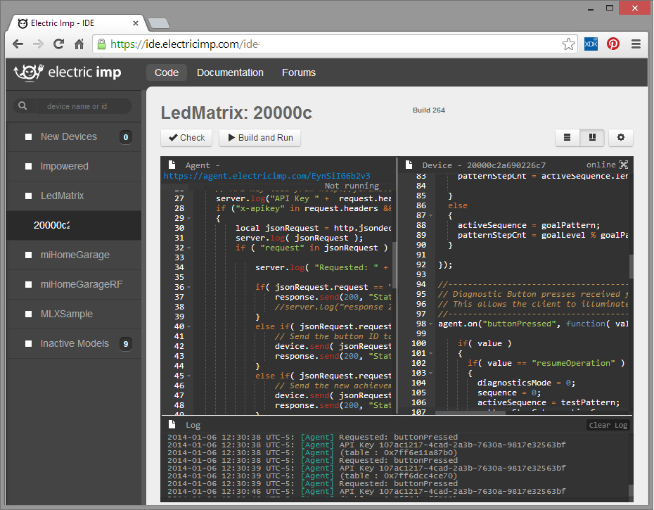Image resolution: width=654 pixels, height=510 pixels.
Task: Select device 20000c2 in sidebar
Action: [x=74, y=225]
